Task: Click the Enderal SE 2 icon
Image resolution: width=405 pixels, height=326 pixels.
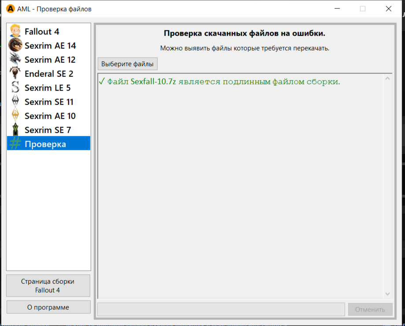Action: (15, 74)
